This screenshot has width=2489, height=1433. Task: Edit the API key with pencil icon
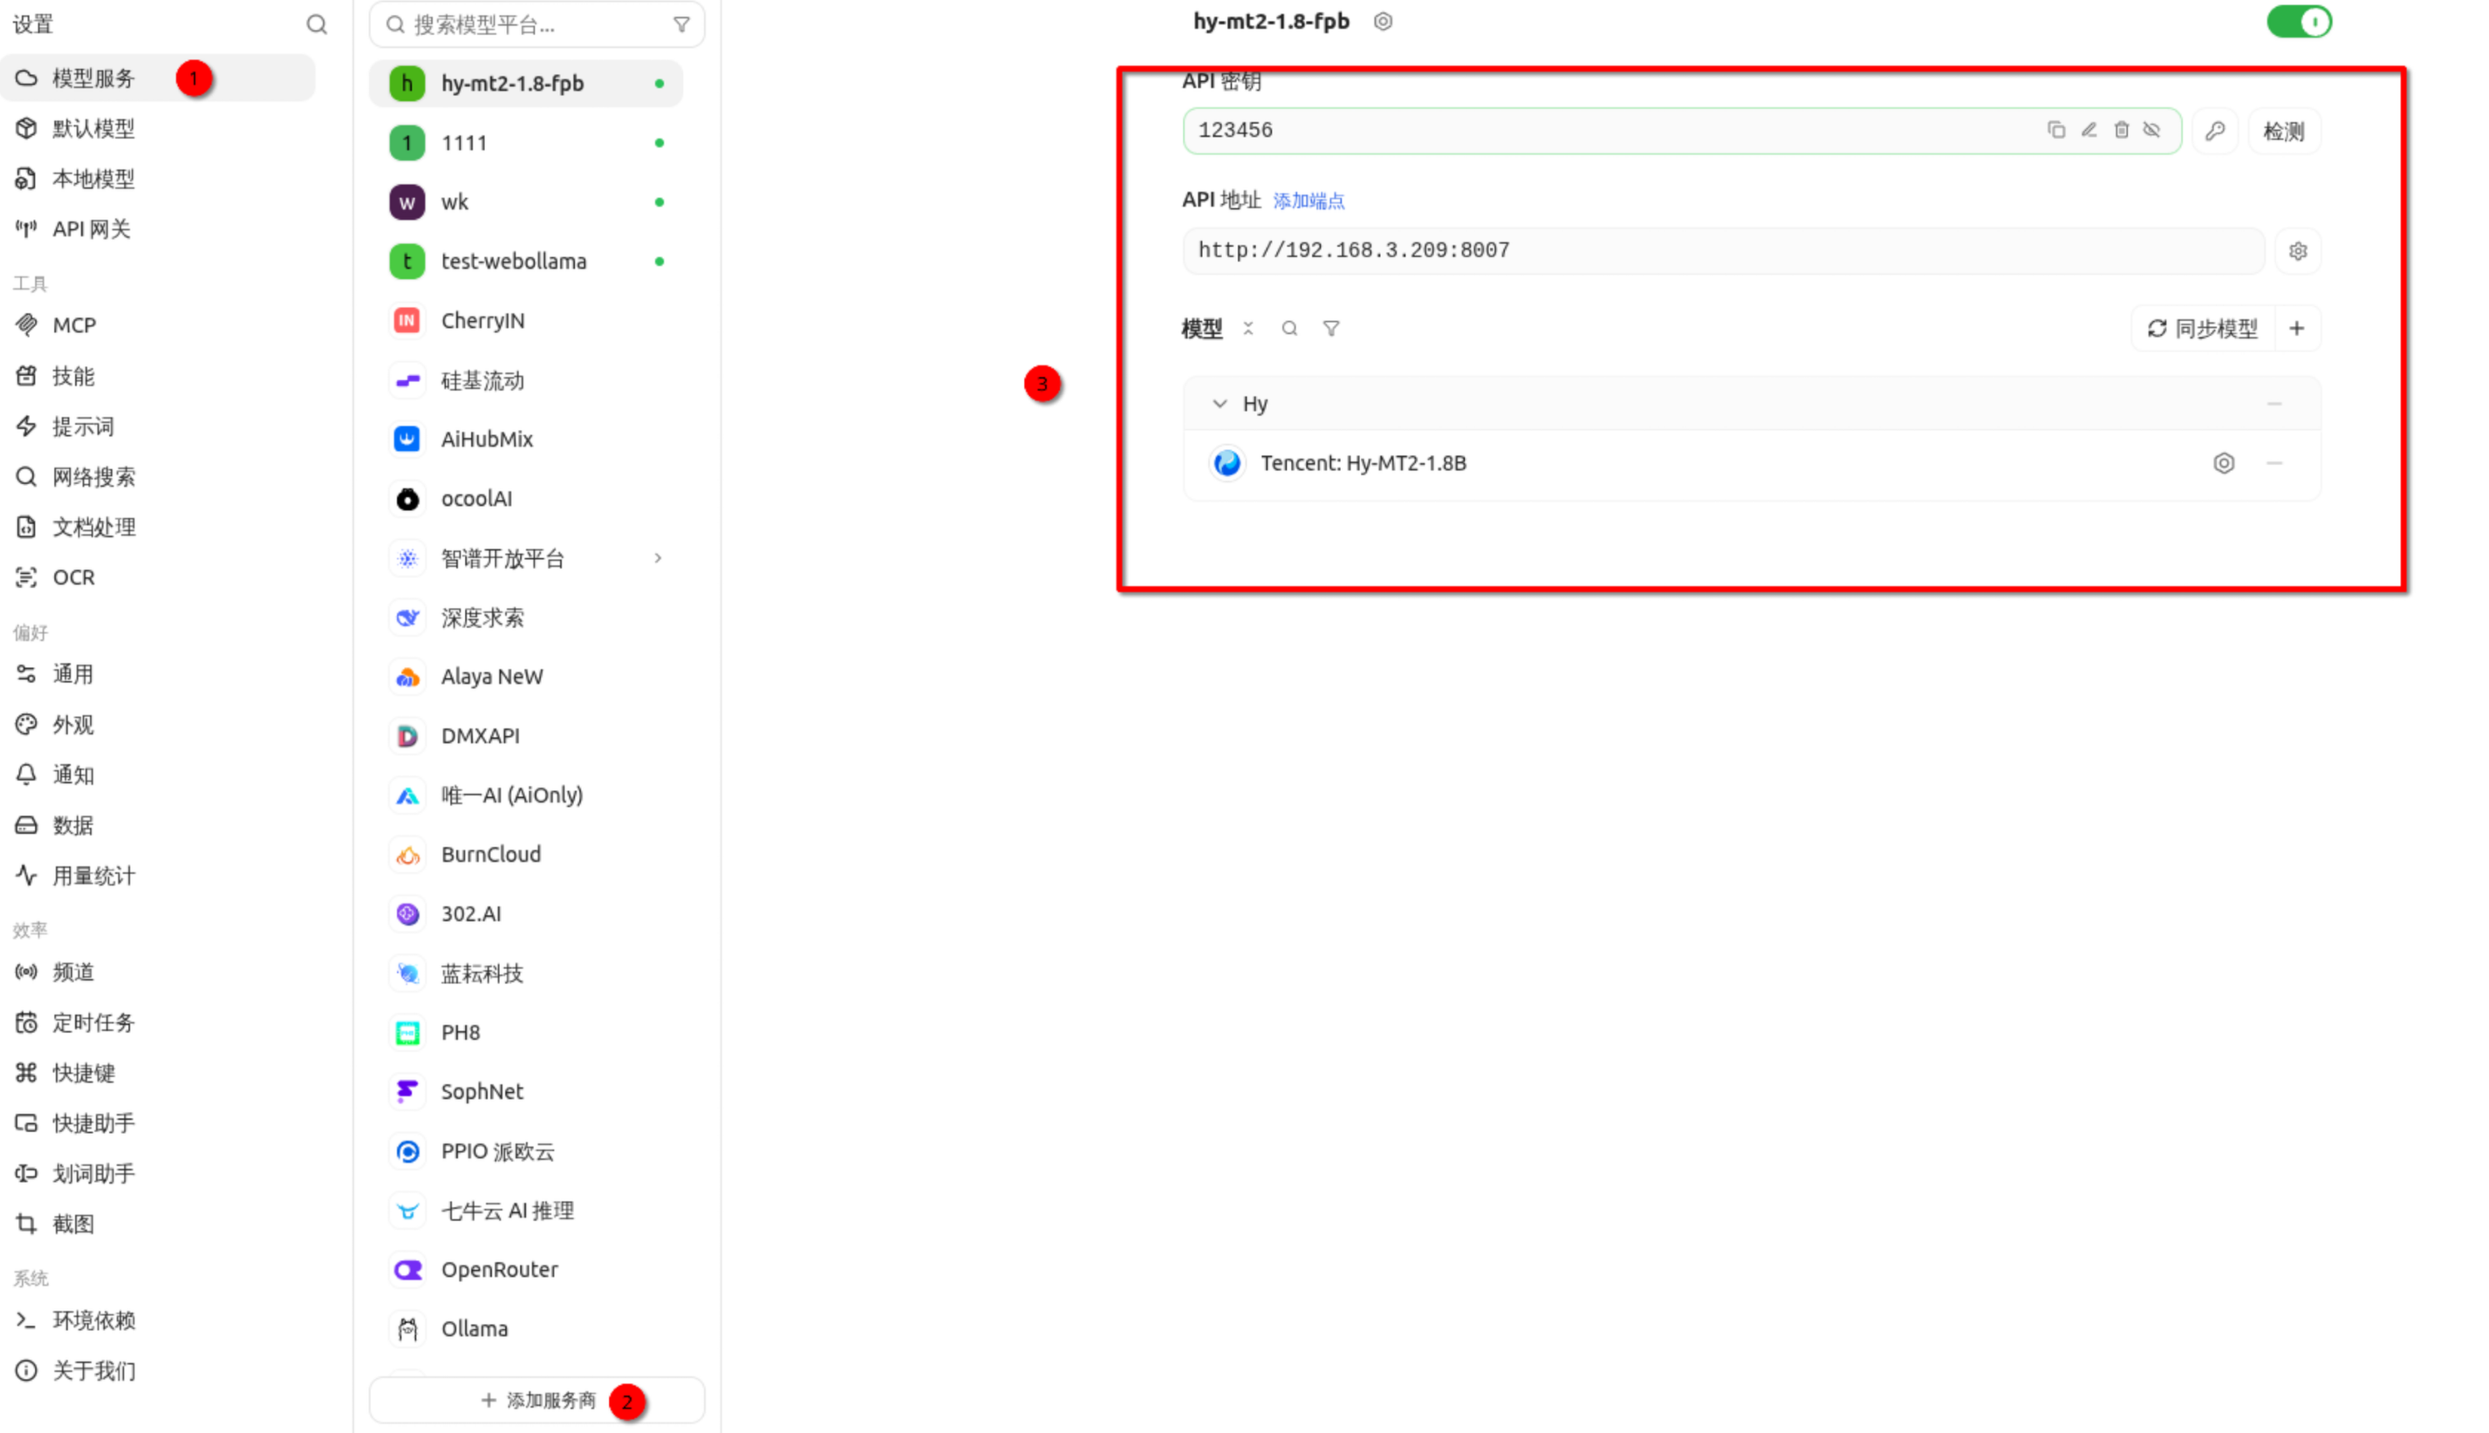click(2089, 130)
